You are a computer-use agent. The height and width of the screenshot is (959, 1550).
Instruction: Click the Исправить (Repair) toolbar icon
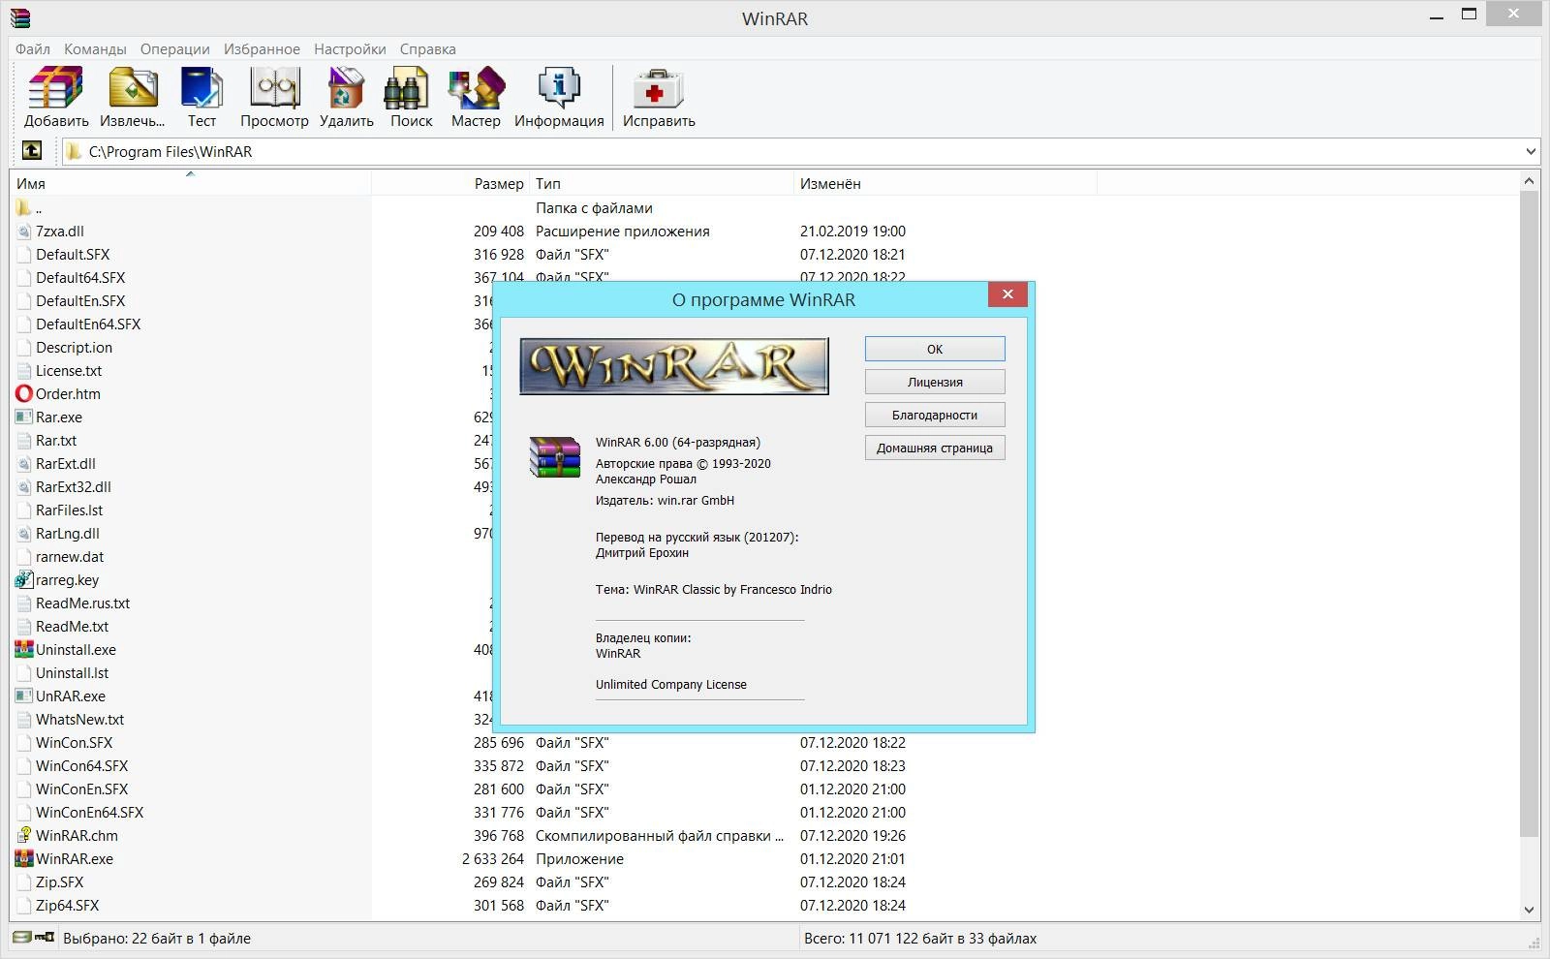click(x=659, y=88)
